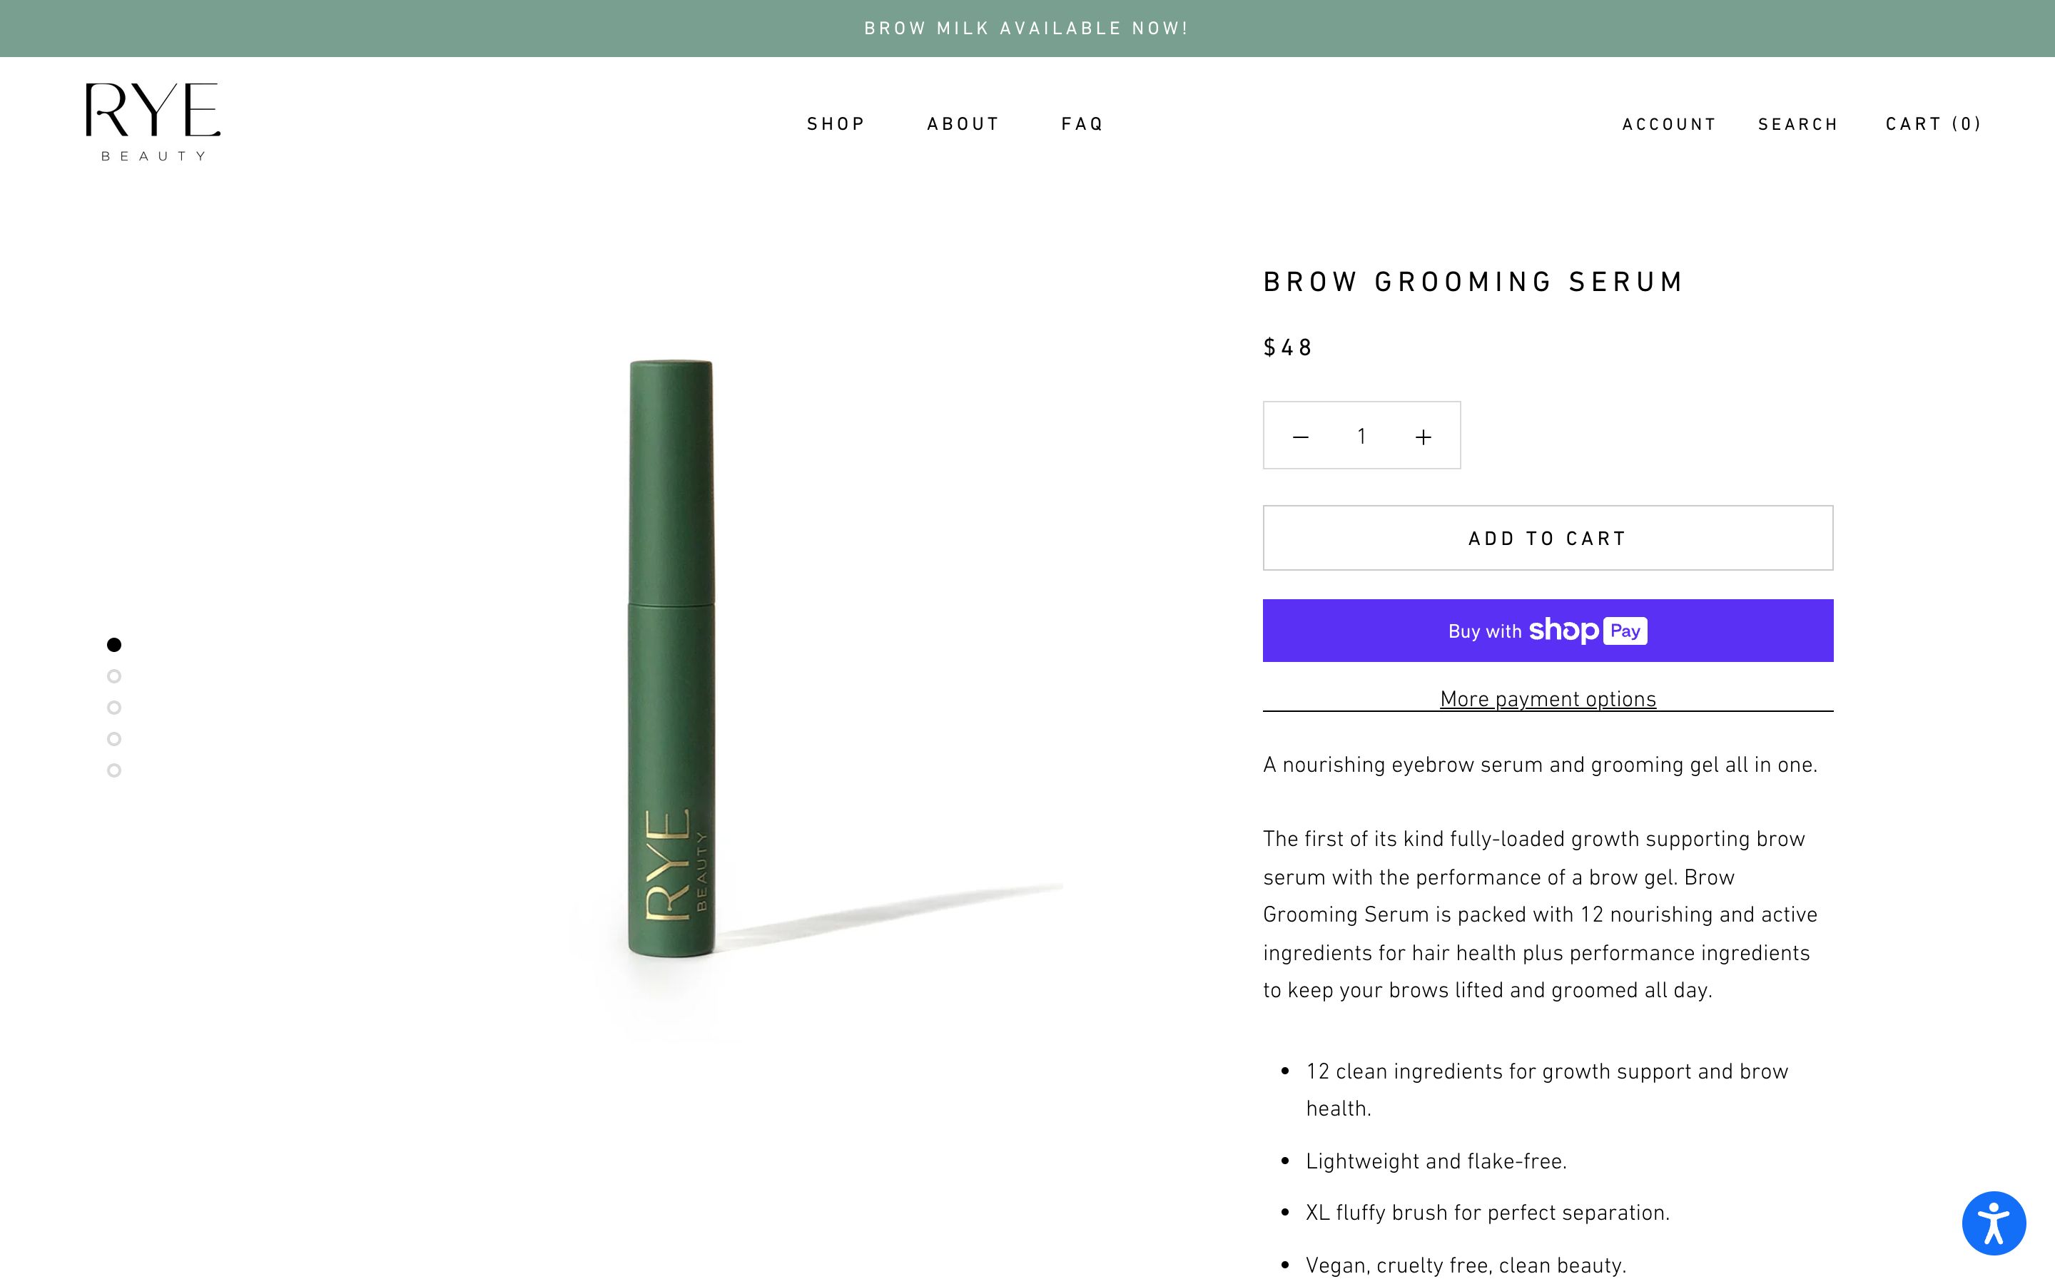
Task: Decrease quantity with the minus icon
Action: click(1300, 437)
